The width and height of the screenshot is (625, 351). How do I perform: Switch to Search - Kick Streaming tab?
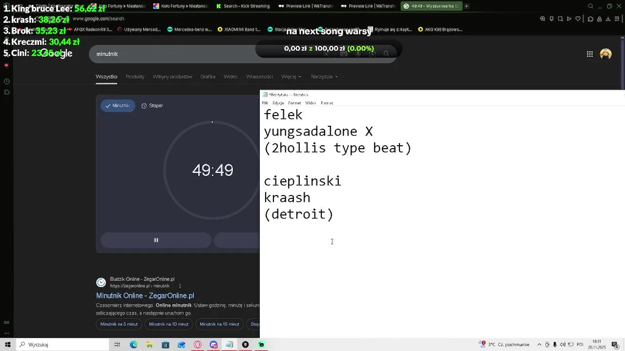(243, 6)
